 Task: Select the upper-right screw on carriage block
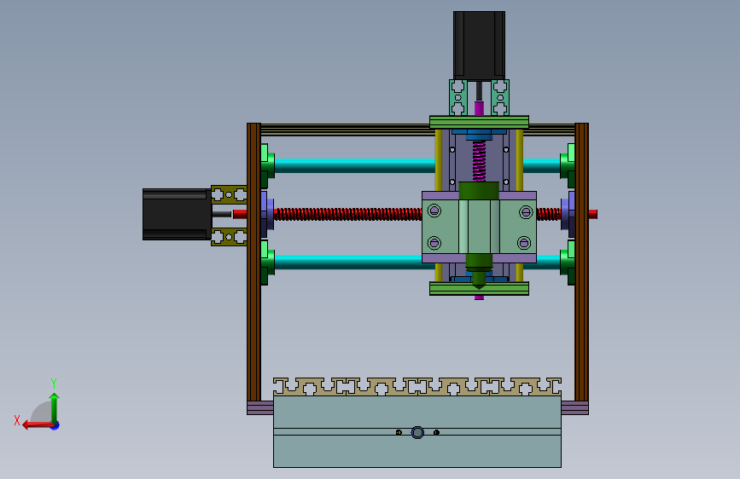[526, 212]
